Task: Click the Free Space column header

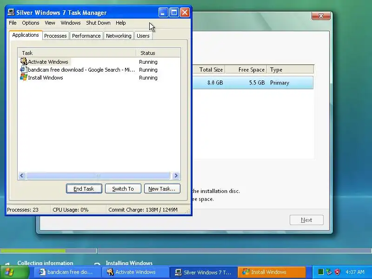Action: 246,69
